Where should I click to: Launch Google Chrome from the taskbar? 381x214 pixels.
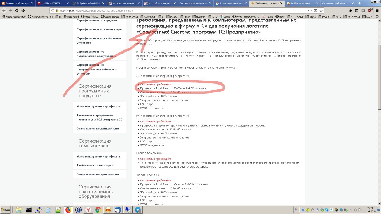(98, 210)
